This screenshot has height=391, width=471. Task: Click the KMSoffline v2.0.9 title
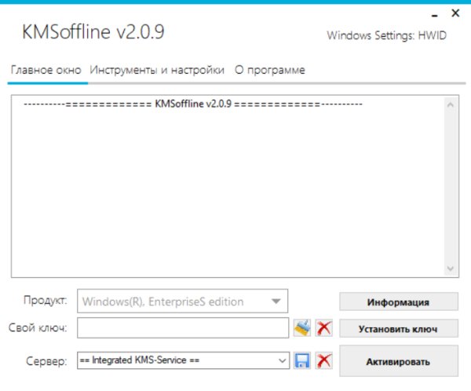point(93,31)
